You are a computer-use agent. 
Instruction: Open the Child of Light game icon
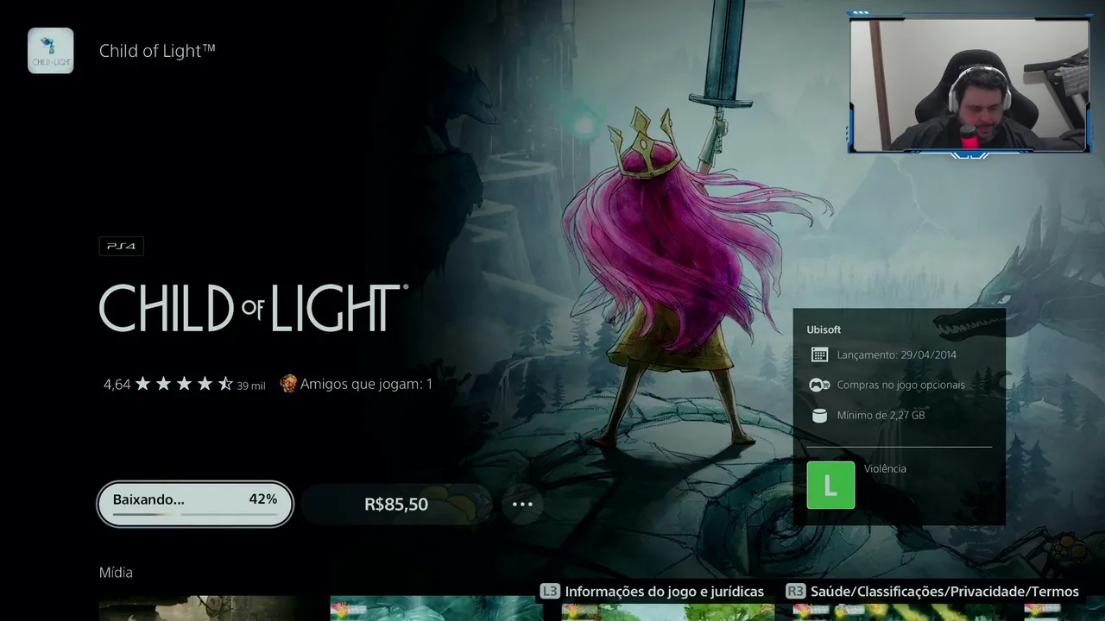(51, 51)
